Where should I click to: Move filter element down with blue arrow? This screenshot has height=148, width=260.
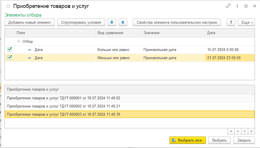click(x=112, y=22)
